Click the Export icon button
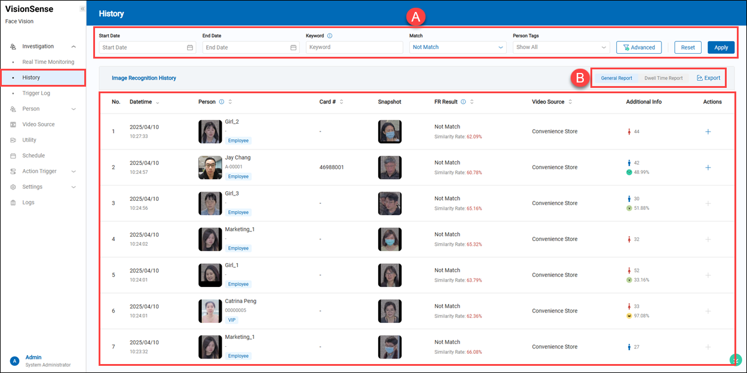The width and height of the screenshot is (747, 373). [708, 78]
